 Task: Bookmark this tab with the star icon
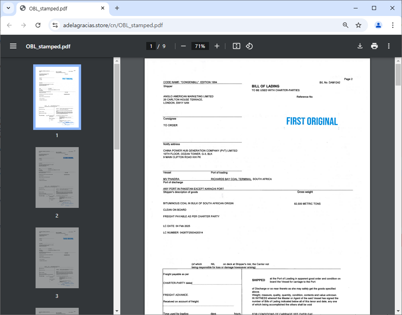point(358,25)
